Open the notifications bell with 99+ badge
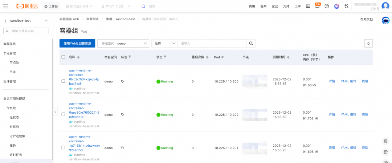 [318, 6]
